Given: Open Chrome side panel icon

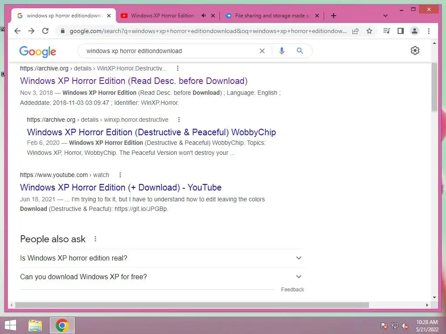Looking at the screenshot, I should 401,31.
